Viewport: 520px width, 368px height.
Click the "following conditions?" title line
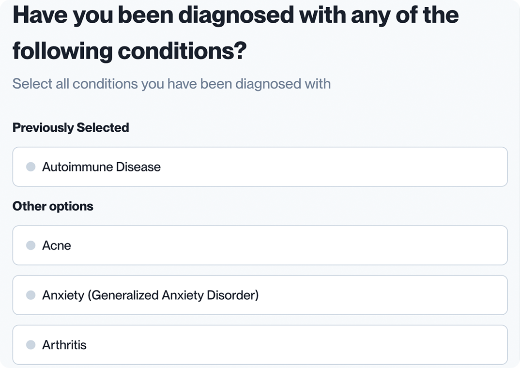click(130, 50)
